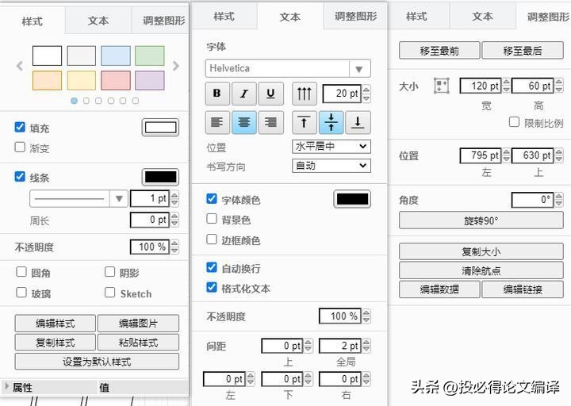Click the 粘贴样式 paste style button
Image resolution: width=571 pixels, height=406 pixels.
pyautogui.click(x=138, y=343)
